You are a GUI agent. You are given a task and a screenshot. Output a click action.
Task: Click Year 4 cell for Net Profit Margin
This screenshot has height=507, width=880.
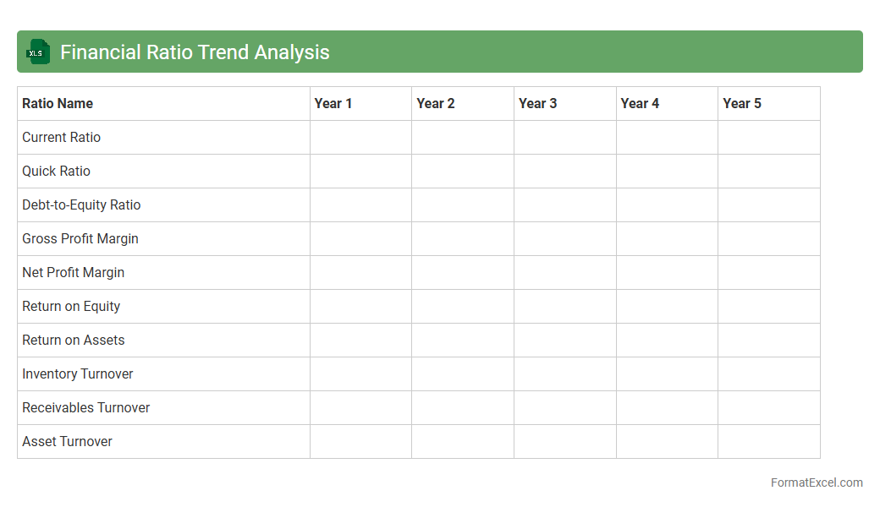pyautogui.click(x=667, y=272)
